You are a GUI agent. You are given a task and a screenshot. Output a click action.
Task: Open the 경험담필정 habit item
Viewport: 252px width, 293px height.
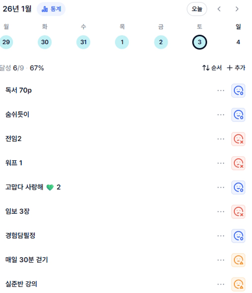point(20,236)
